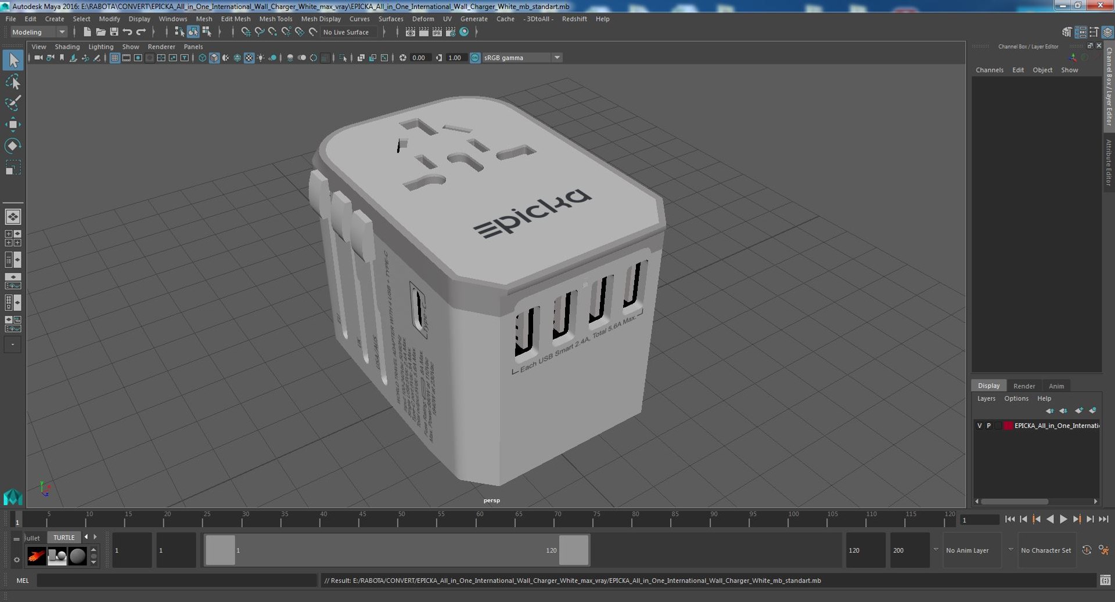Select by hierarchy mode icon

(179, 32)
